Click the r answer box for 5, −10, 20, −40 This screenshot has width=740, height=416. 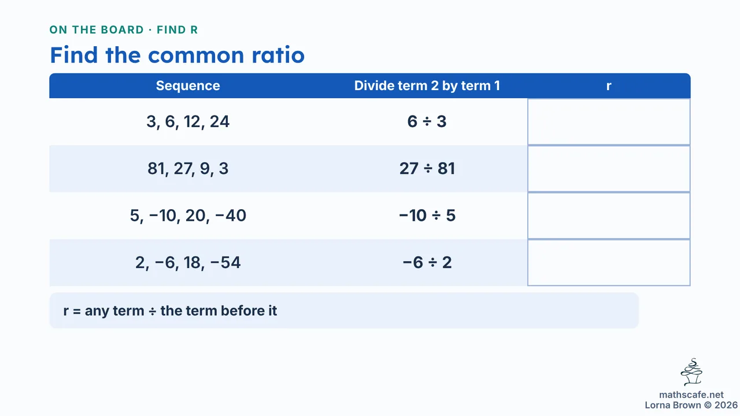point(609,216)
